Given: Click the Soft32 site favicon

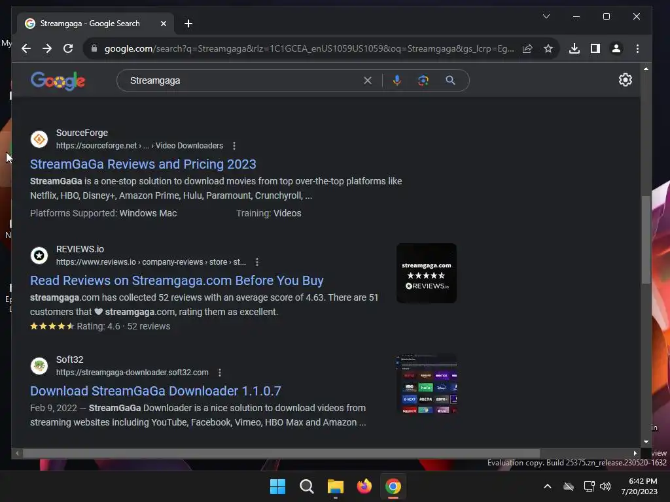Looking at the screenshot, I should tap(39, 366).
